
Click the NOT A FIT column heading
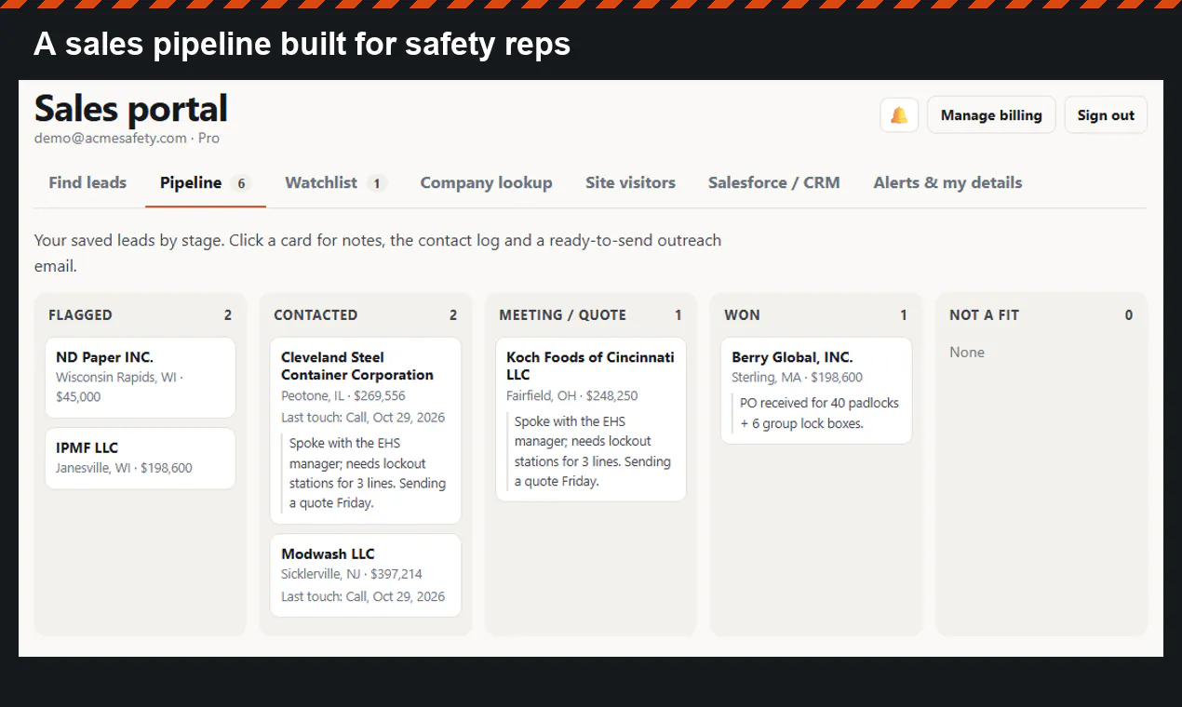click(x=984, y=315)
